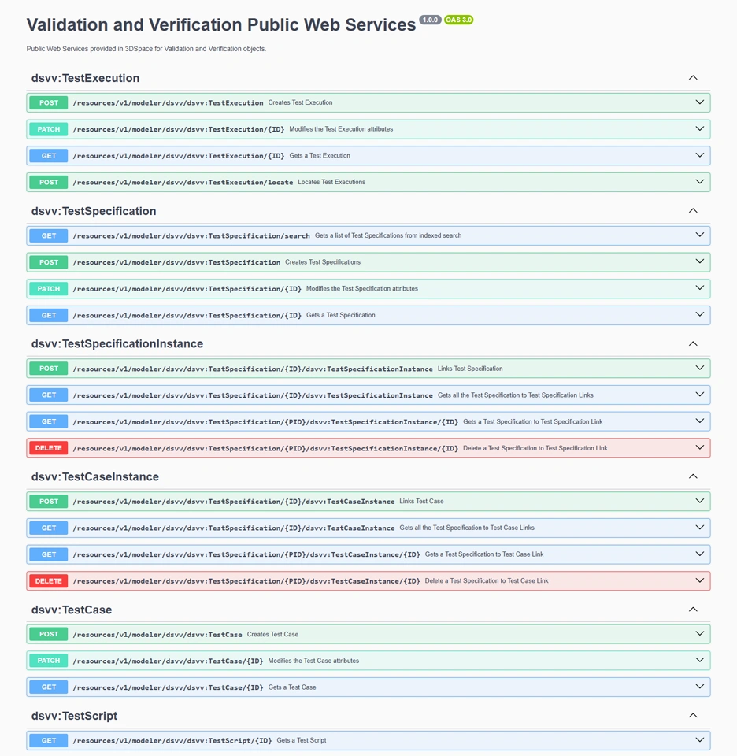Click GET badge for Gets a Test Script
This screenshot has height=756, width=737.
(x=49, y=740)
